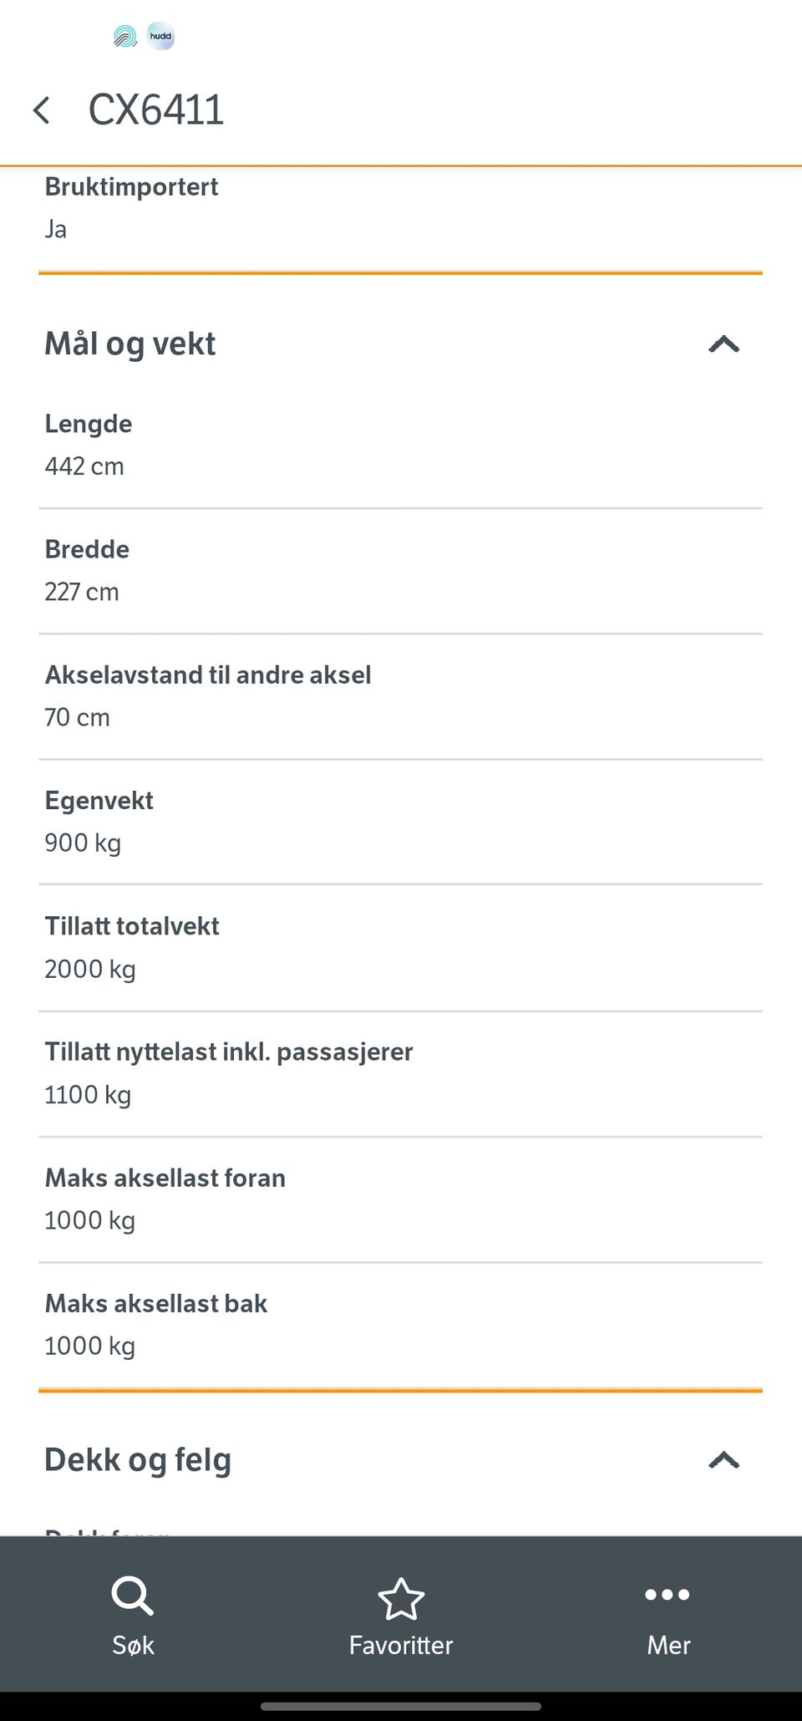Tap the Maks aksellast foran row
Screen dimensions: 802x1721
pos(401,1199)
